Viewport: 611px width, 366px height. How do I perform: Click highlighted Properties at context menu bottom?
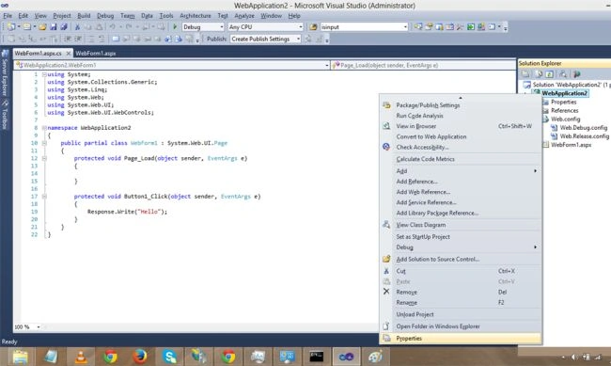pyautogui.click(x=461, y=339)
